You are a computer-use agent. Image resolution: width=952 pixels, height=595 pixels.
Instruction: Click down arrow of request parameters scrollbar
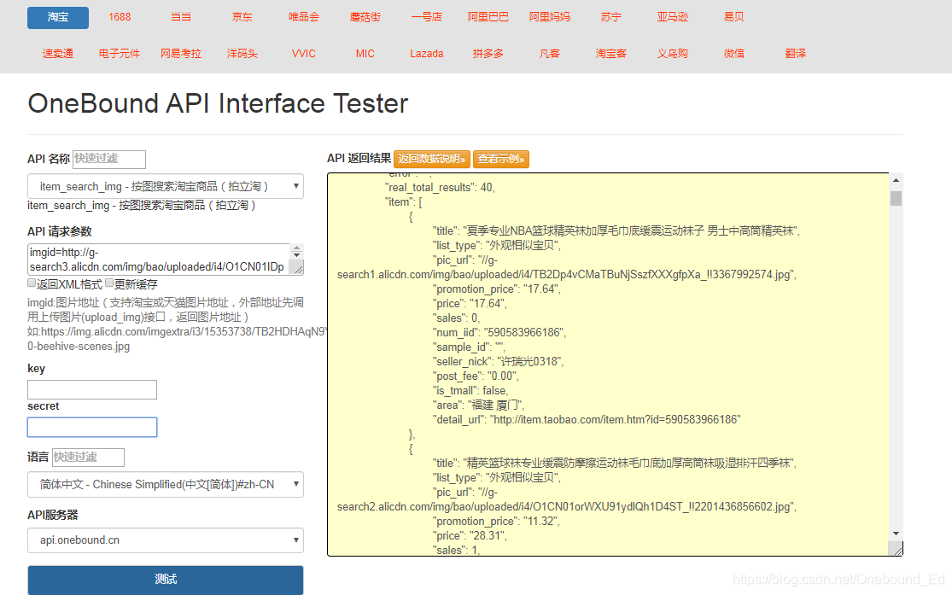(x=297, y=255)
